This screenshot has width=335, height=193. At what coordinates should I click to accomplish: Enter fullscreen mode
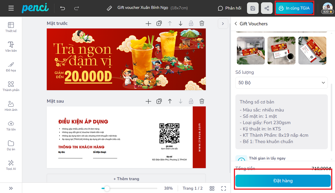click(224, 188)
